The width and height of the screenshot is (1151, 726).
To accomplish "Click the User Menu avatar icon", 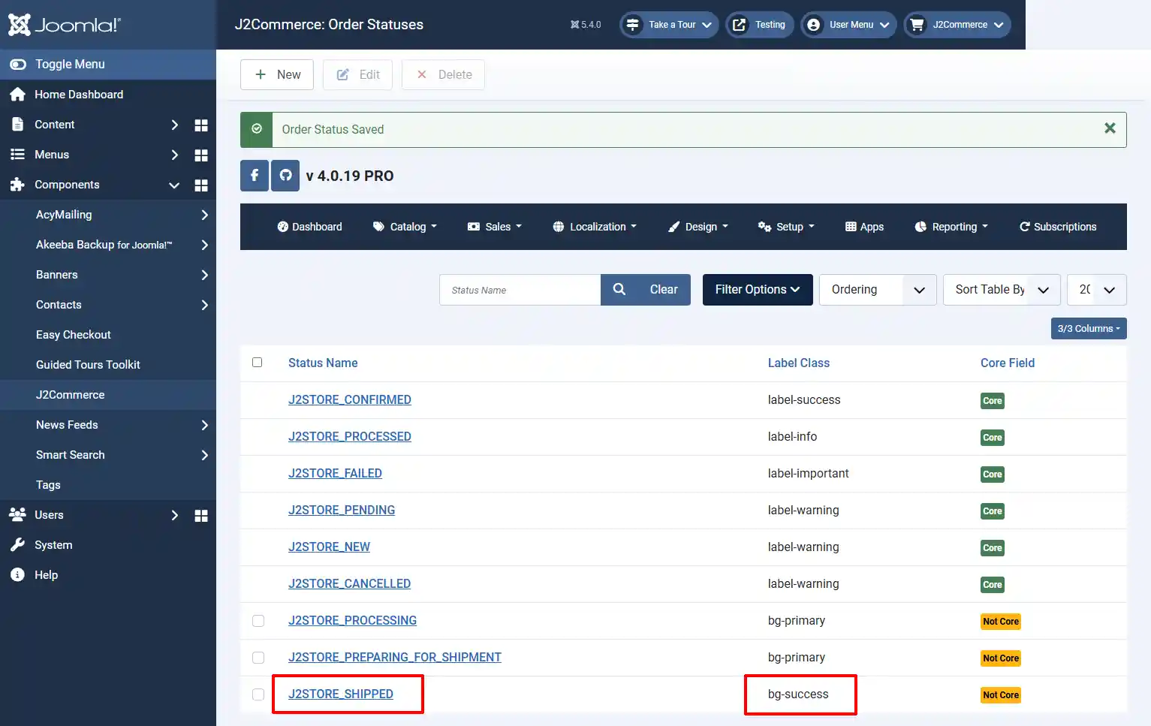I will (x=813, y=25).
